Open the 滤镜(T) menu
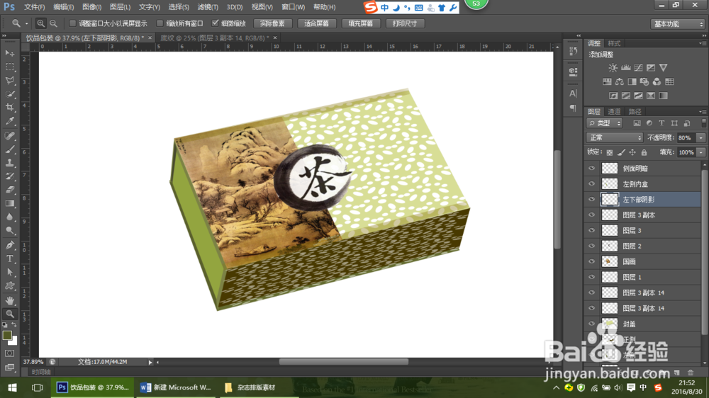Viewport: 709px width, 398px height. tap(208, 7)
